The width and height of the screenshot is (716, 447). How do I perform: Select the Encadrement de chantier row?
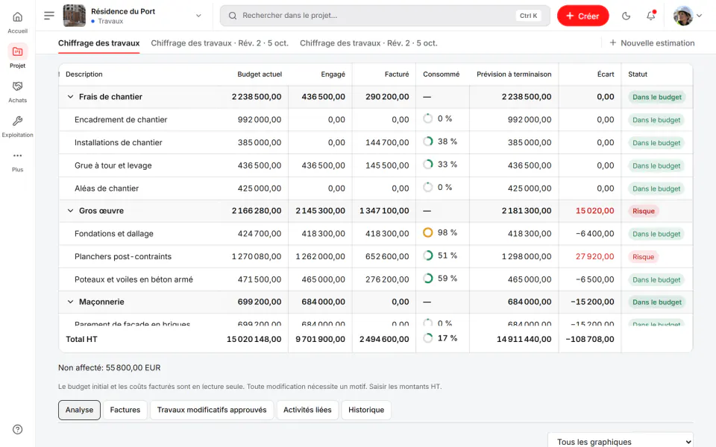pyautogui.click(x=375, y=119)
